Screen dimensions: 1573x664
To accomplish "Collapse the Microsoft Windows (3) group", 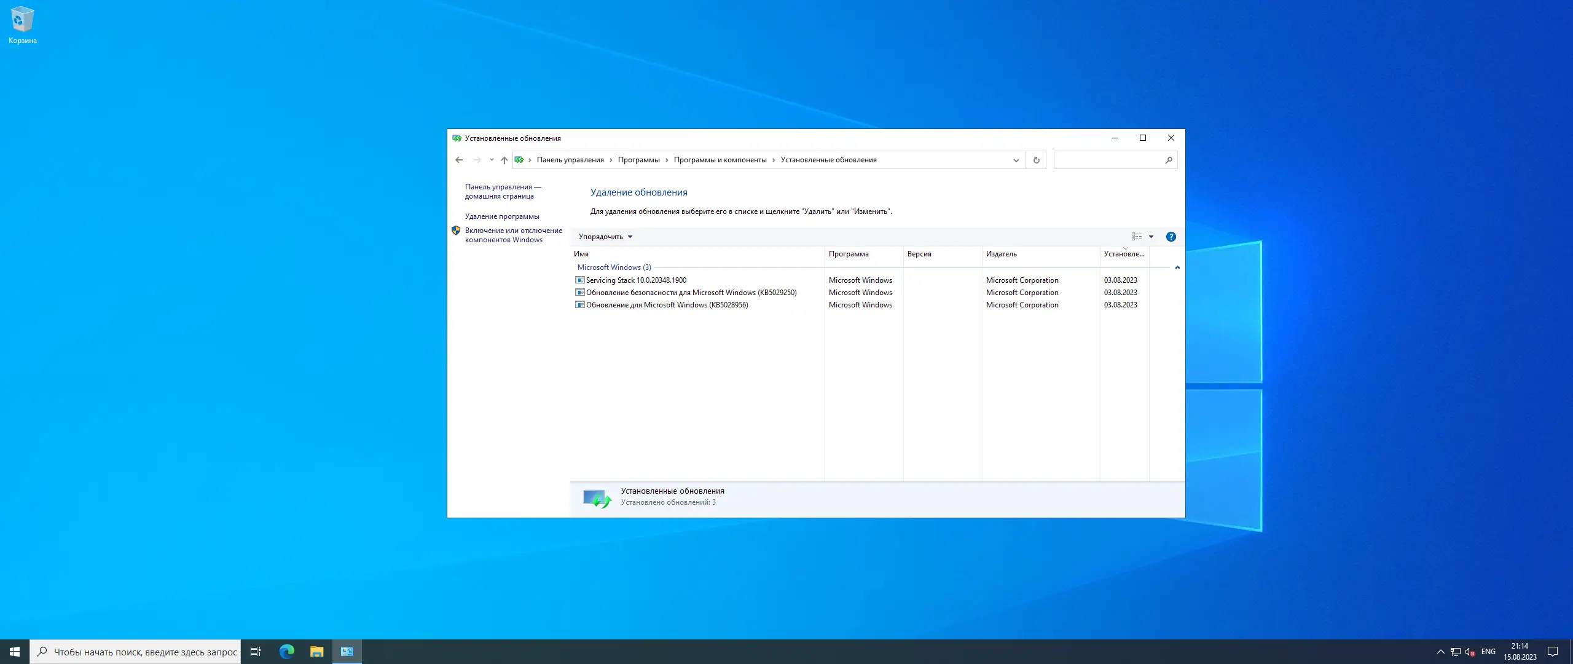I will (x=1177, y=267).
